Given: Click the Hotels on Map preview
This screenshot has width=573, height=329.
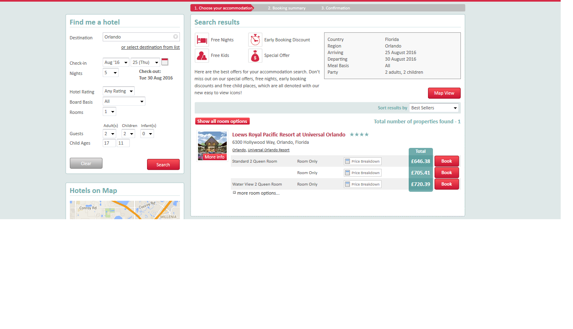Looking at the screenshot, I should pyautogui.click(x=125, y=210).
